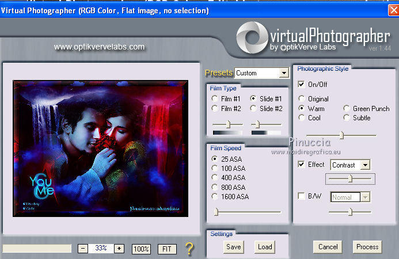The width and height of the screenshot is (399, 259).
Task: Select the Film #1 radio button
Action: tap(215, 98)
